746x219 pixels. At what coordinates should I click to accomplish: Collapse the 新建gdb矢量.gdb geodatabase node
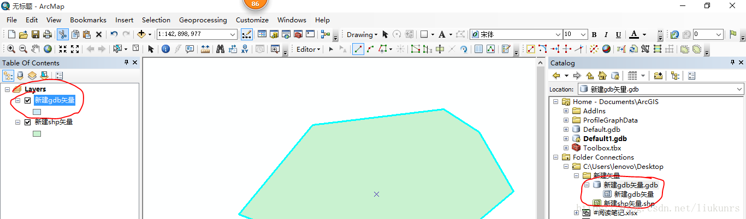tap(587, 185)
